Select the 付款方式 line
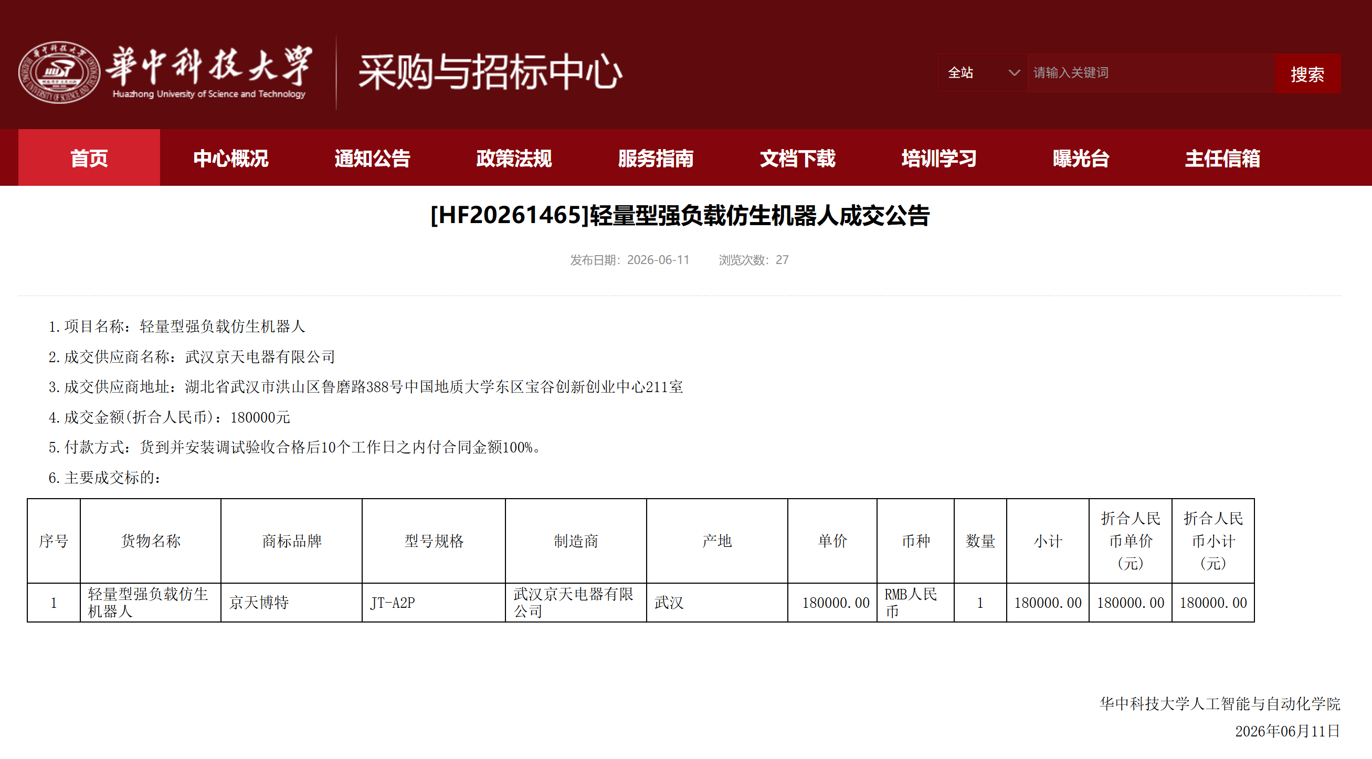 [x=296, y=447]
